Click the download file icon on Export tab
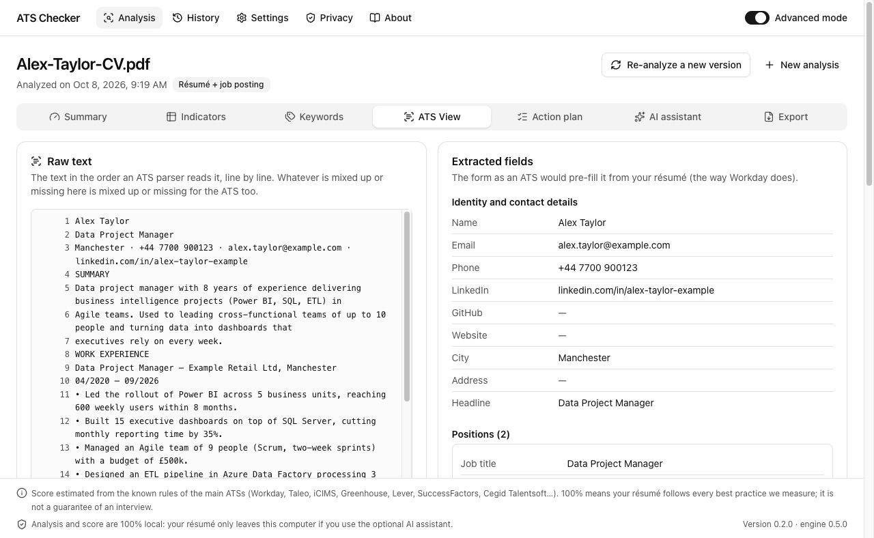The height and width of the screenshot is (538, 874). (769, 117)
